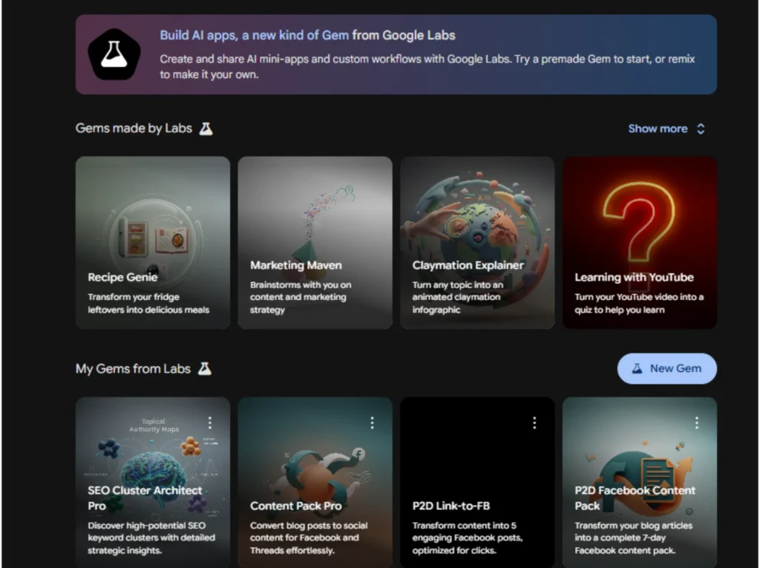This screenshot has width=760, height=568.
Task: Click the Google Labs flask icon in the banner
Action: [115, 53]
